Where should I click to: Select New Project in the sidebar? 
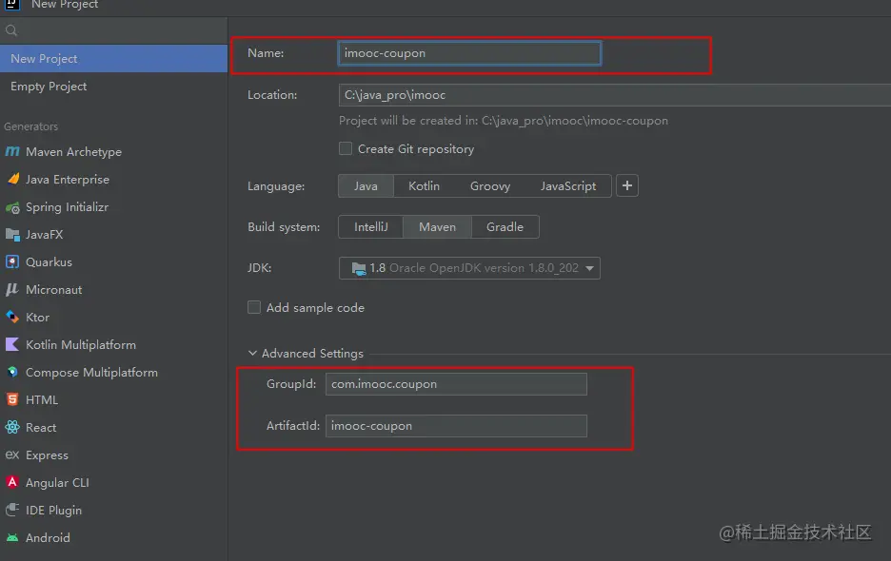(x=44, y=59)
